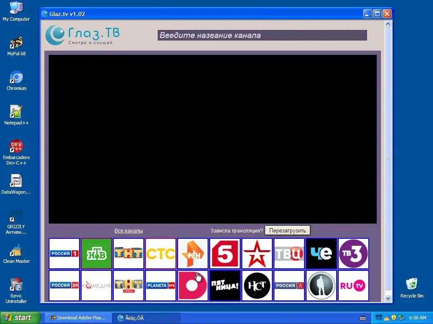
Task: Choose the Planeta RTR channel
Action: [x=160, y=286]
